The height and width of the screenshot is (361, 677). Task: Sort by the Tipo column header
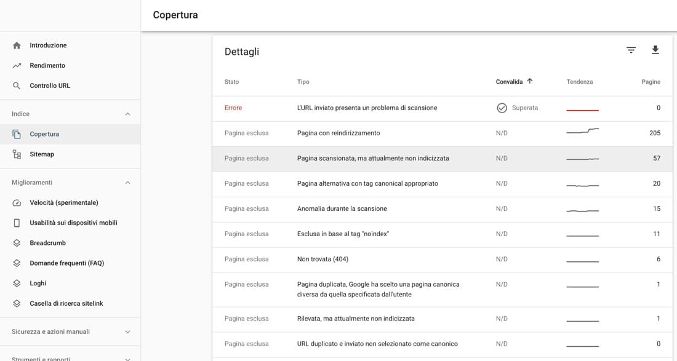303,82
